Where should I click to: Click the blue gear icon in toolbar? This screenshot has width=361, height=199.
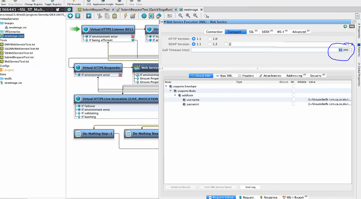144,16
